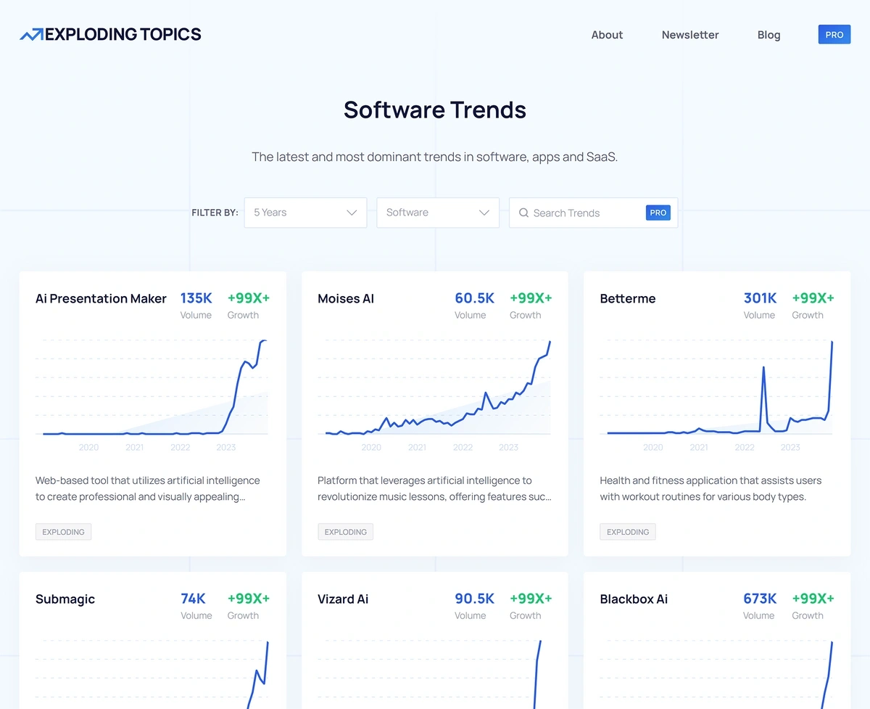Click the magnifying glass search icon
870x709 pixels.
[x=523, y=213]
